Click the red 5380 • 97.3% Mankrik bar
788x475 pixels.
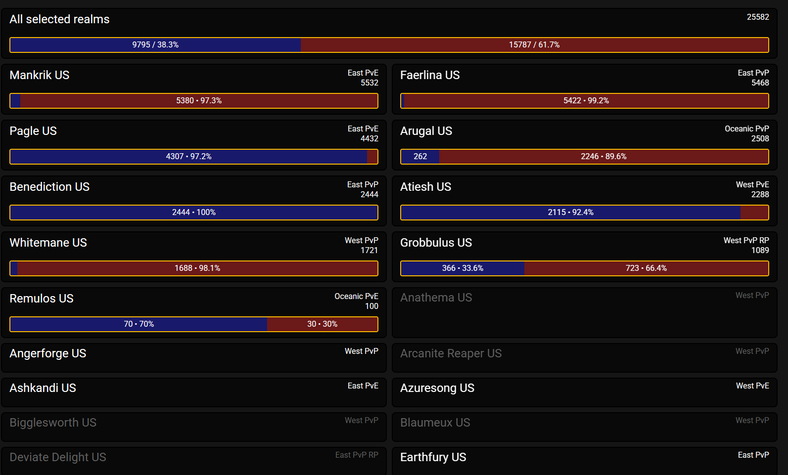[199, 101]
